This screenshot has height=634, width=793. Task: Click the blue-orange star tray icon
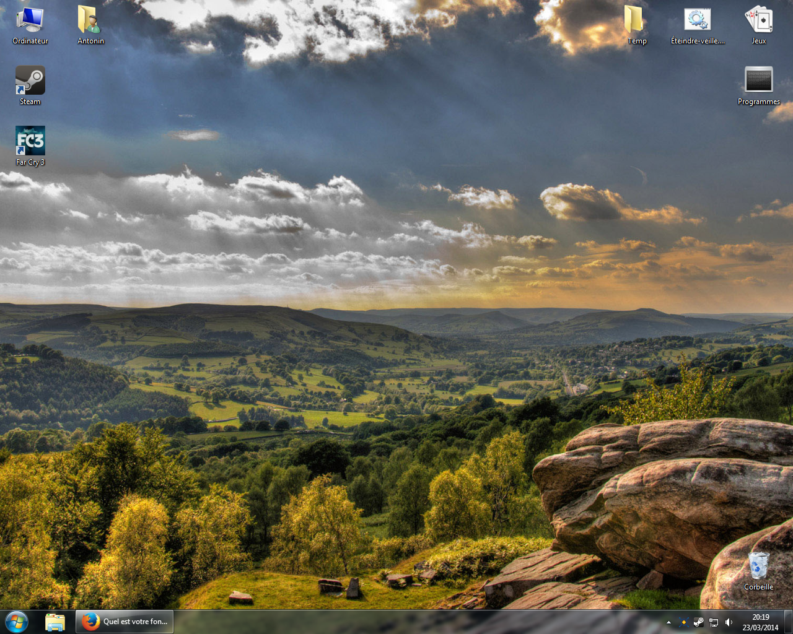pyautogui.click(x=683, y=622)
